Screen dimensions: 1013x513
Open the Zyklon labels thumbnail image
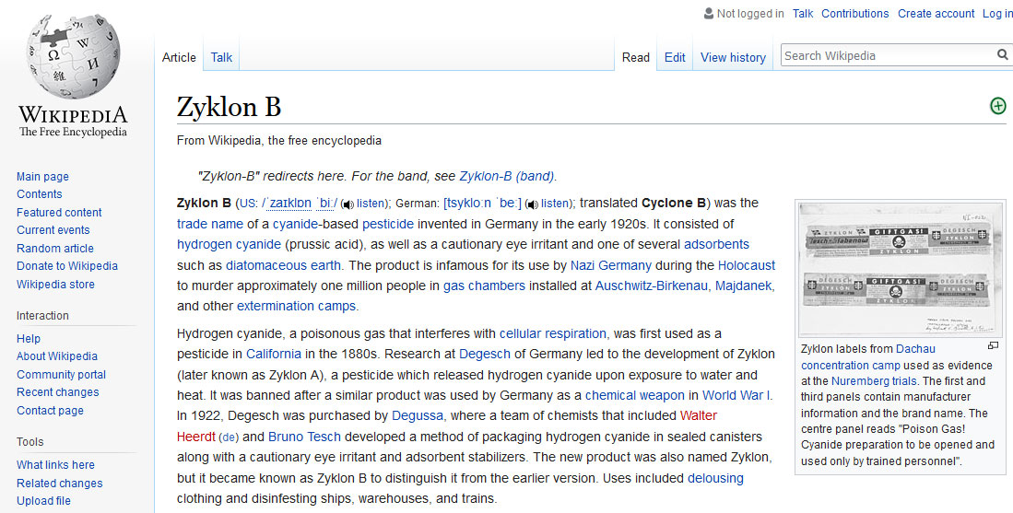(900, 270)
